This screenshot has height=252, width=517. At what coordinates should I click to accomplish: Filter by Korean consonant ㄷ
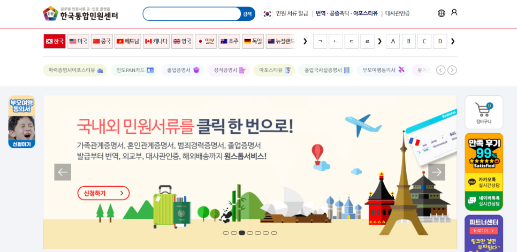352,41
